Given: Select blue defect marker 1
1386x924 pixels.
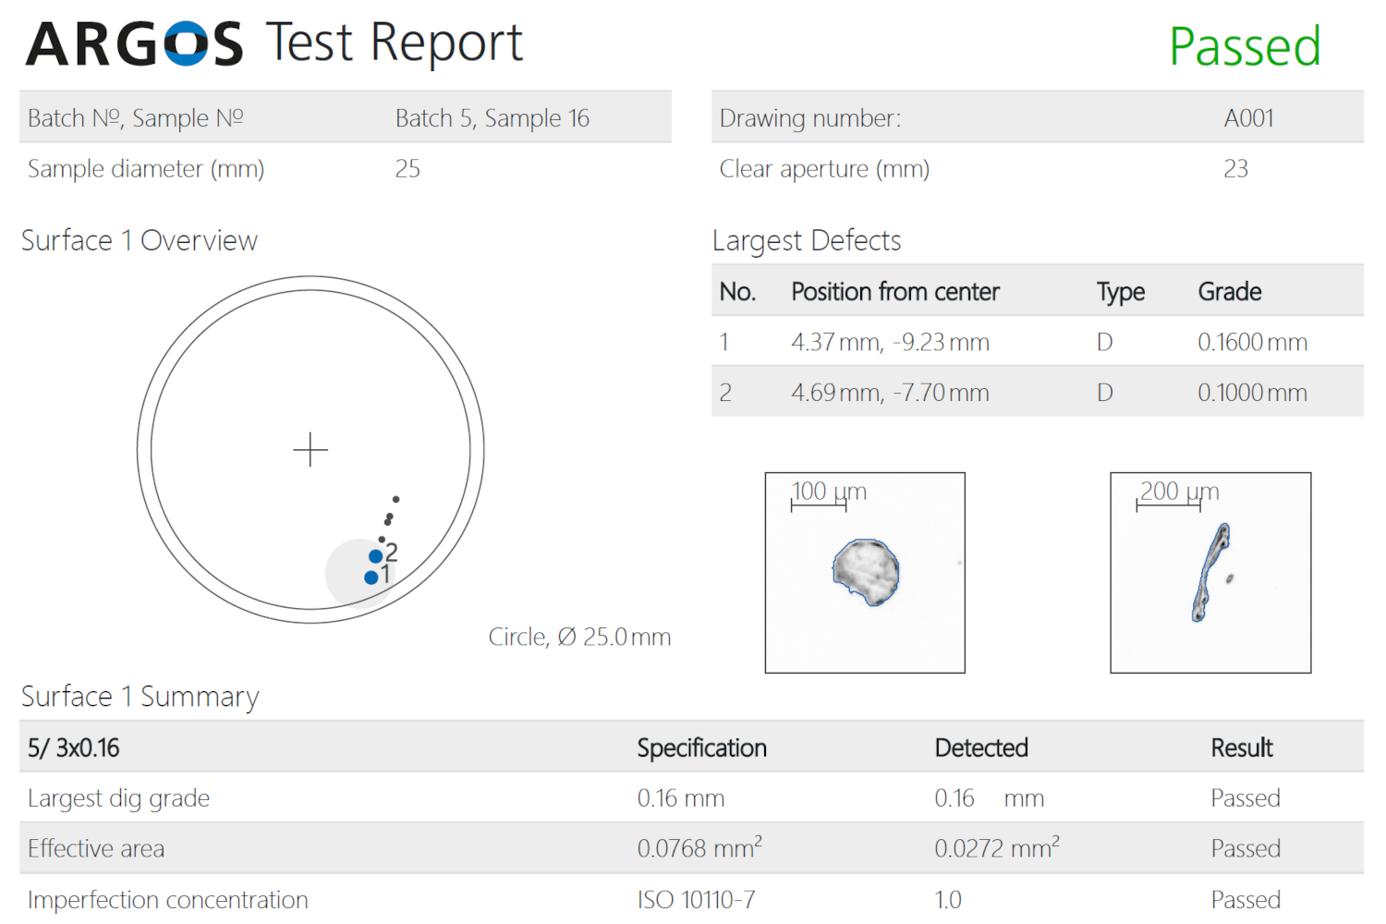Looking at the screenshot, I should (371, 577).
